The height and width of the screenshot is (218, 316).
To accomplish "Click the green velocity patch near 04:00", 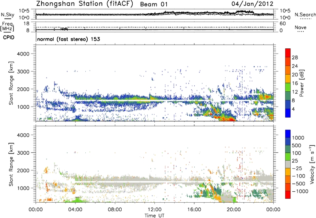I will (77, 200).
